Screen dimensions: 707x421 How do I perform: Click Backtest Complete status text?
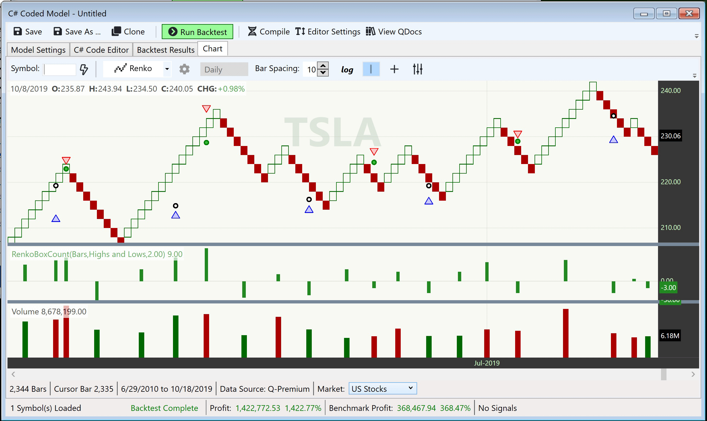(164, 408)
